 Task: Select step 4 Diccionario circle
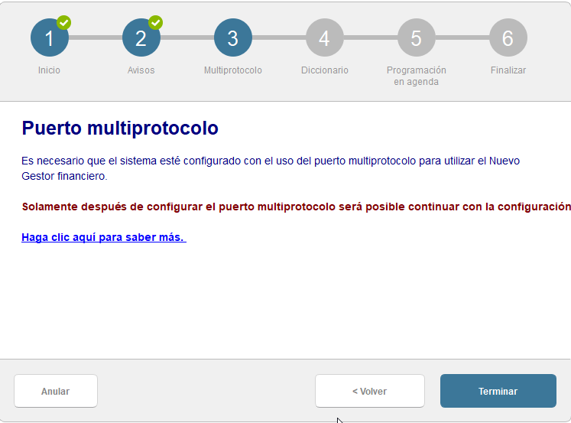coord(325,37)
